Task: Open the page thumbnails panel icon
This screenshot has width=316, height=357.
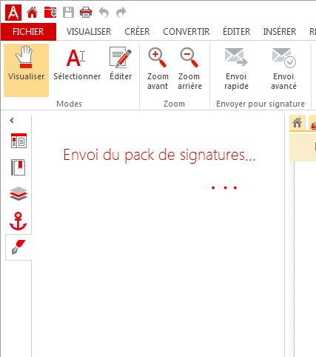Action: coord(19,141)
